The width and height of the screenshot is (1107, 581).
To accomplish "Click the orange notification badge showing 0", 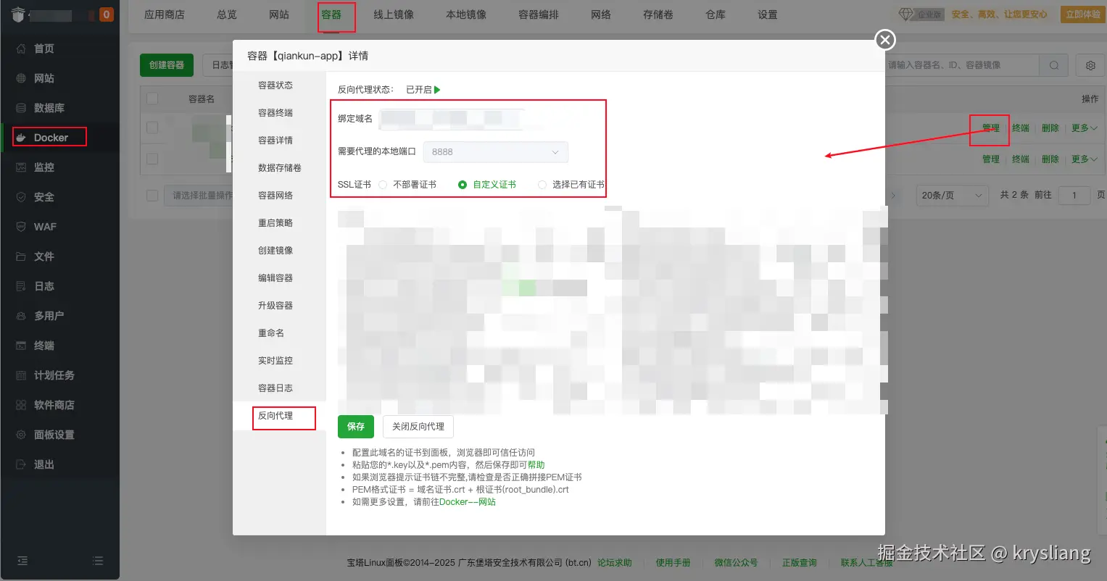I will click(x=107, y=14).
